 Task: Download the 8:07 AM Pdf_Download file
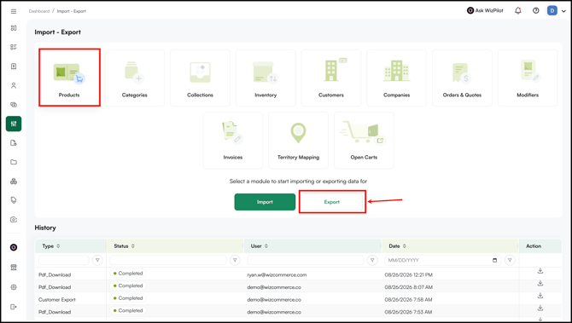(x=540, y=283)
